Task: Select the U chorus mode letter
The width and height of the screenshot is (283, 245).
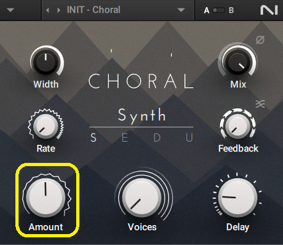Action: coord(190,138)
